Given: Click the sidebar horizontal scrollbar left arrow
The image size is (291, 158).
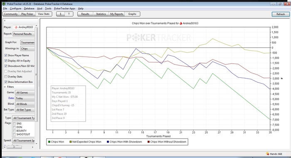Looking at the screenshot, I should coord(5,147).
